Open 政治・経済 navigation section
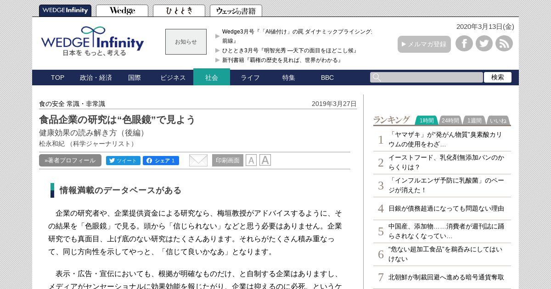 96,78
